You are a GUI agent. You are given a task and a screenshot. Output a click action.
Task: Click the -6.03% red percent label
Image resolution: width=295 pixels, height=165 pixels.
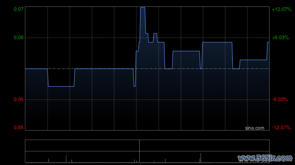coord(280,99)
